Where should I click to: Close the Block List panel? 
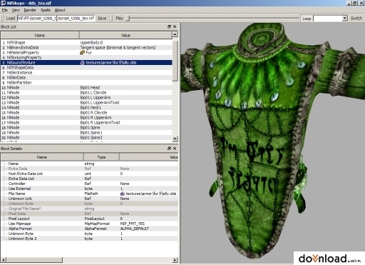pyautogui.click(x=175, y=26)
